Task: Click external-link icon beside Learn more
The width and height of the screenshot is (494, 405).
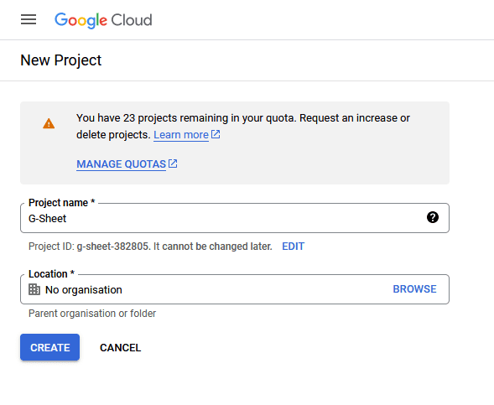Action: (216, 134)
